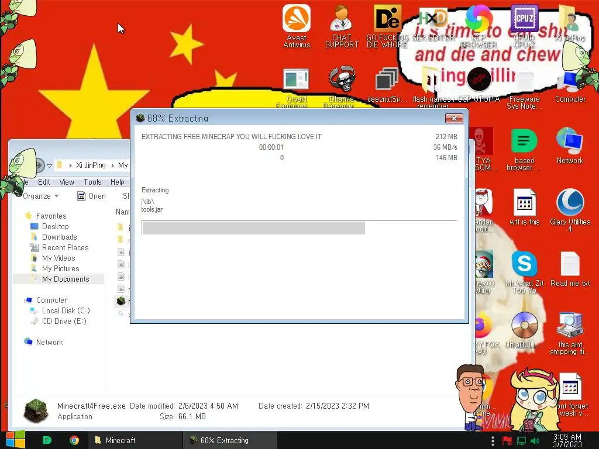Open the UltraBULL disc icon
599x449 pixels.
click(524, 330)
